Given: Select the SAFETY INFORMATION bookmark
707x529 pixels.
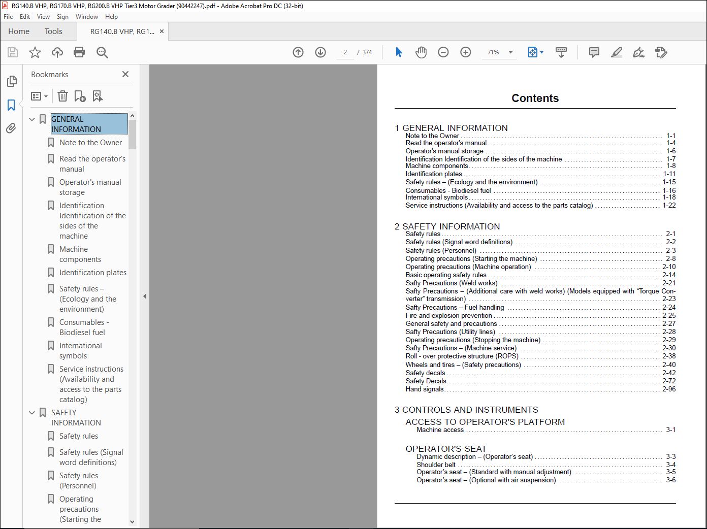Looking at the screenshot, I should [76, 418].
